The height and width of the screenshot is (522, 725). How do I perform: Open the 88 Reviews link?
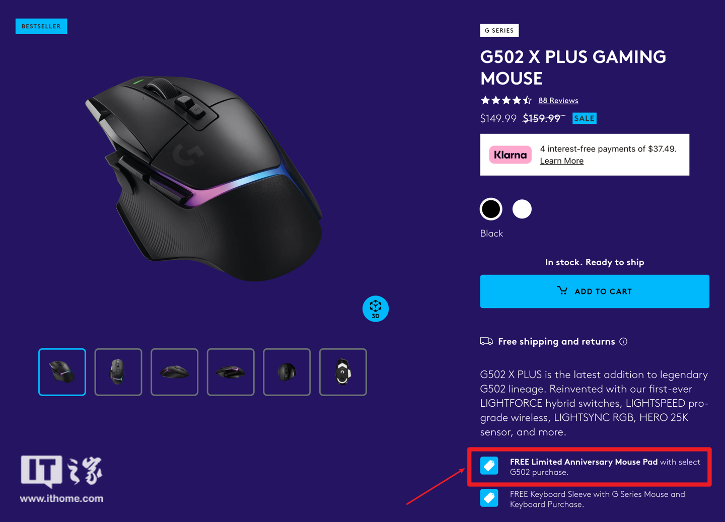[x=558, y=101]
